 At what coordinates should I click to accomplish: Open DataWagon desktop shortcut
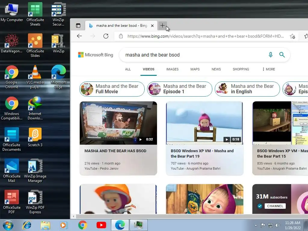pos(12,43)
